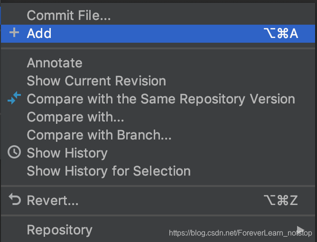This screenshot has width=317, height=242.
Task: Choose Show Current Revision
Action: pos(158,81)
